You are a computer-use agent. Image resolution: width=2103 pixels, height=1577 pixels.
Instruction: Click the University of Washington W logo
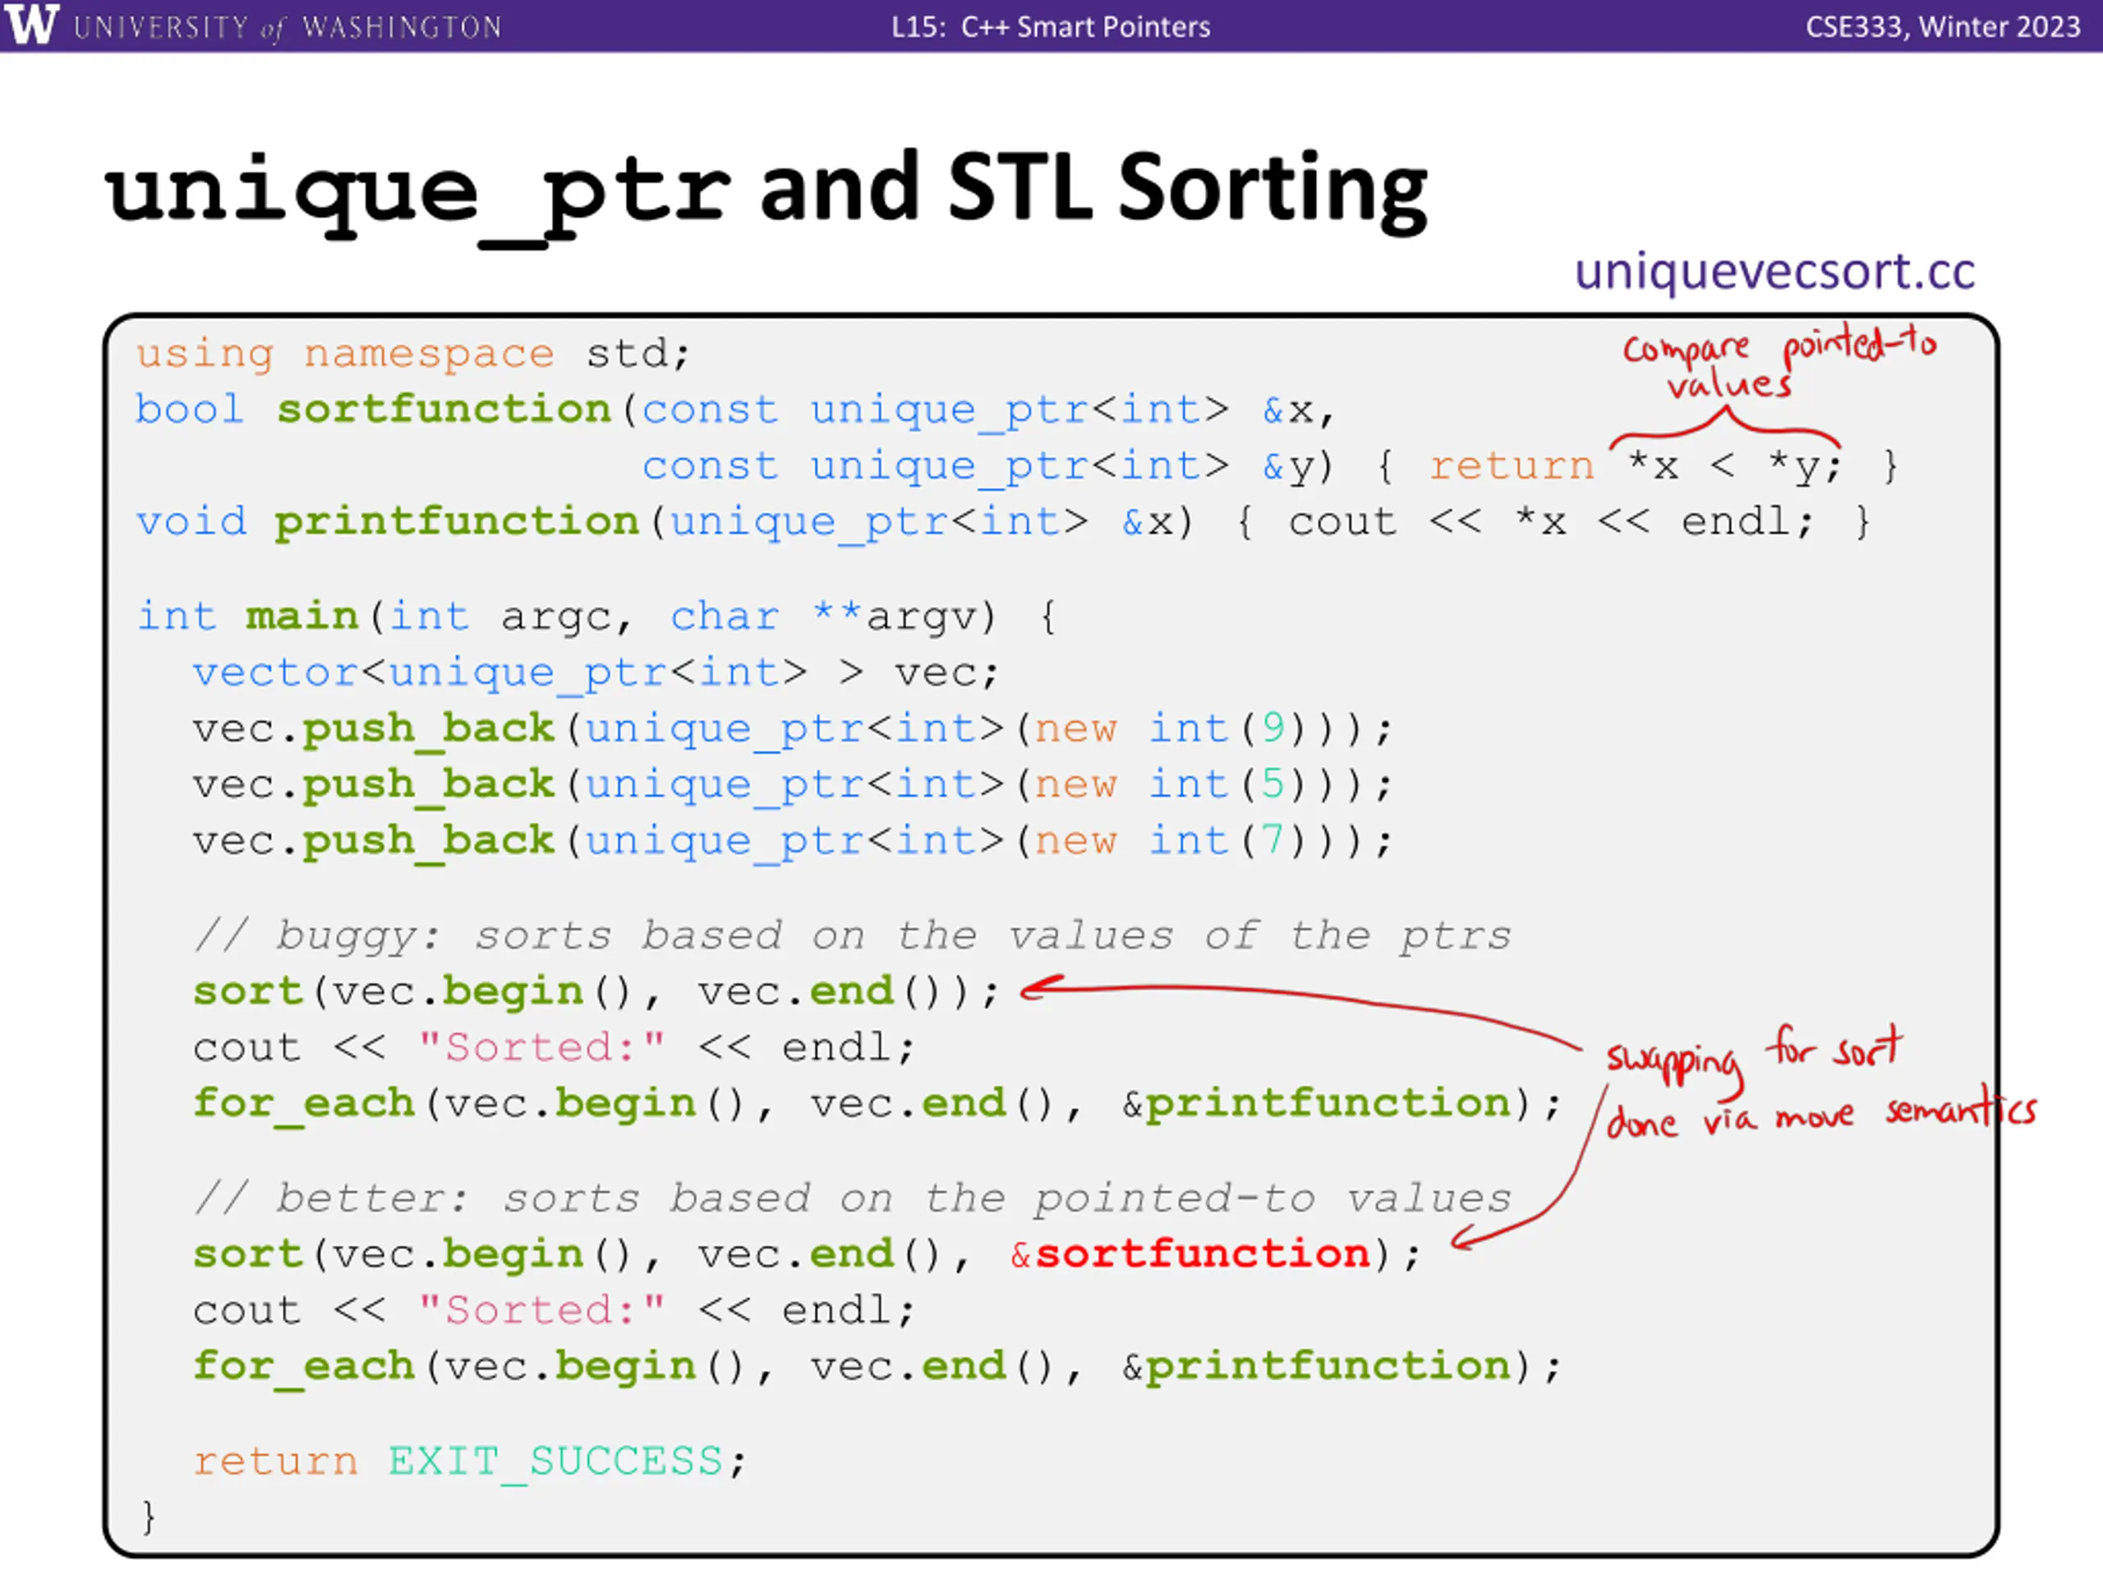click(x=30, y=24)
